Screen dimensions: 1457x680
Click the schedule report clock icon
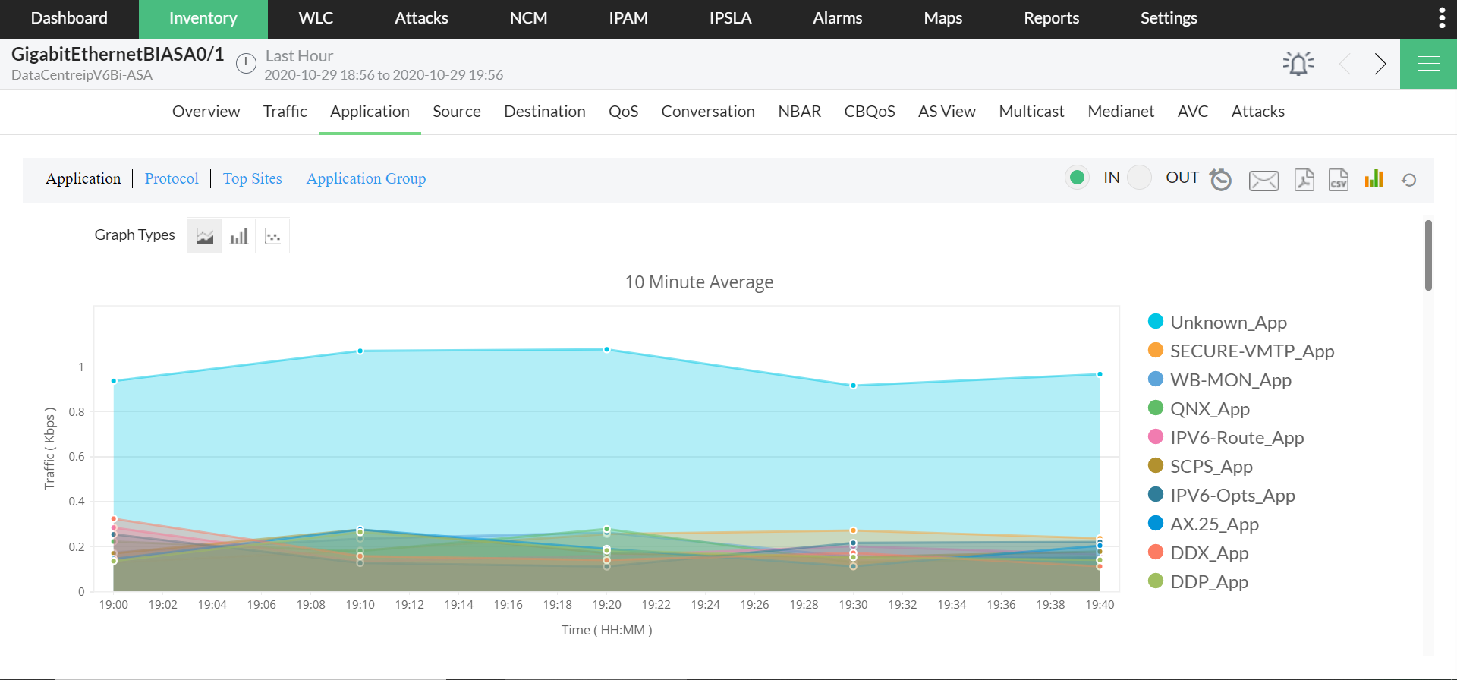[x=1220, y=180]
